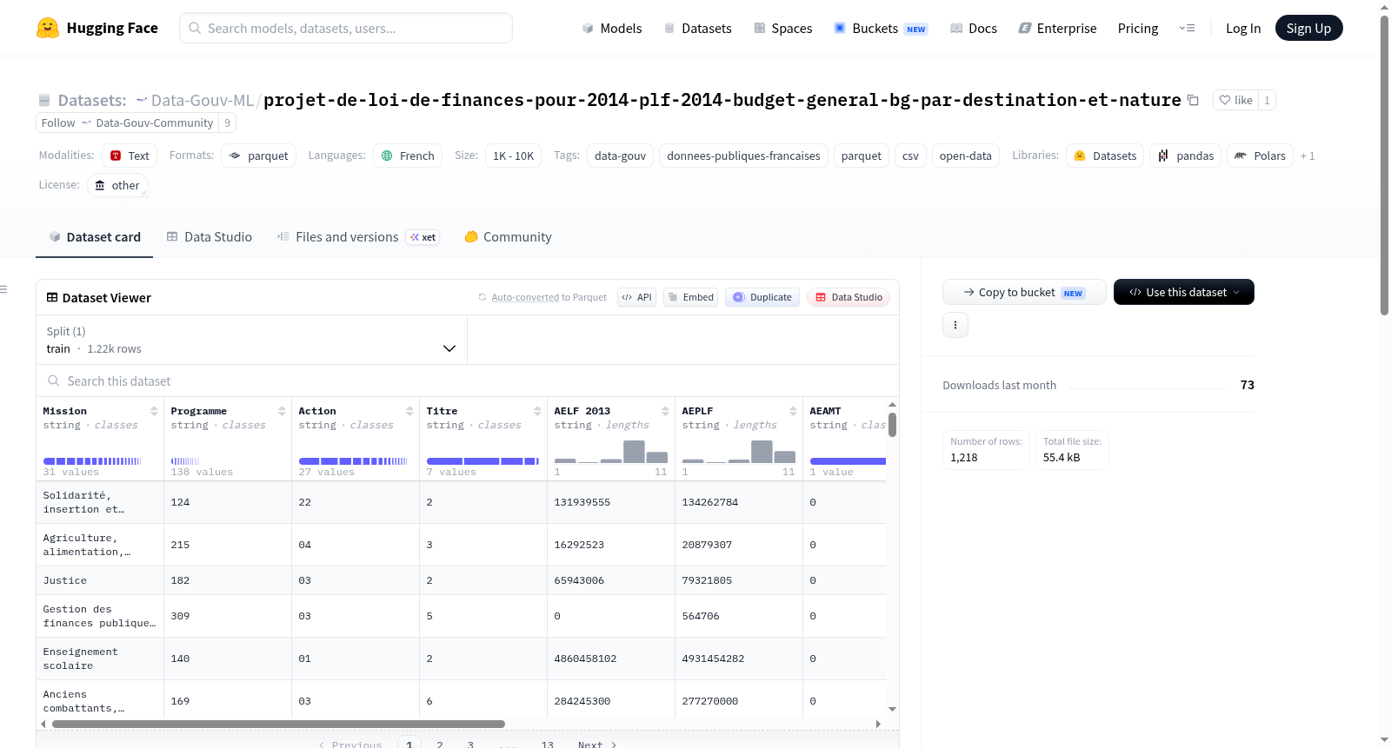Sort the Titre column
The height and width of the screenshot is (748, 1391).
[537, 411]
